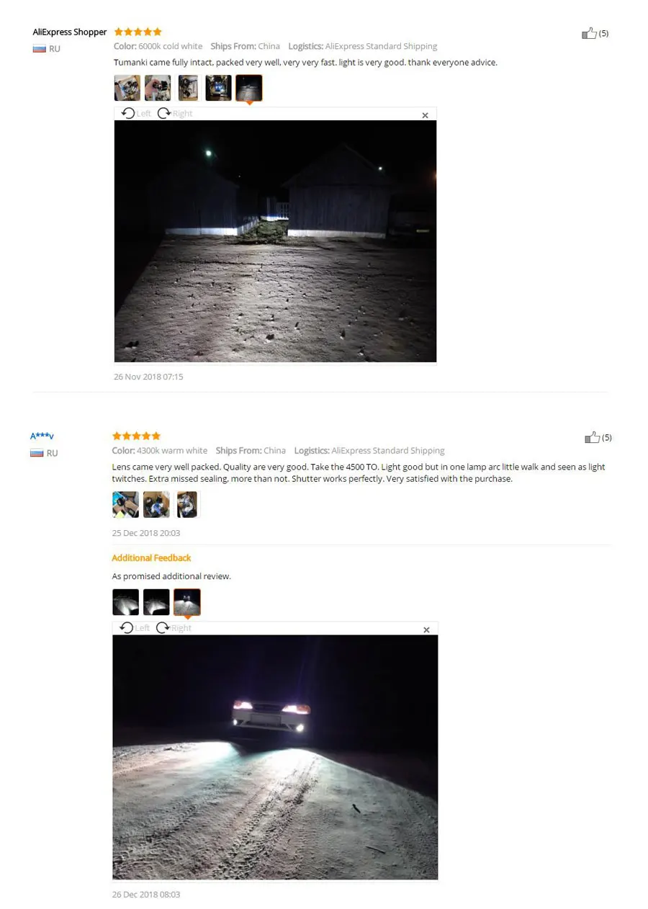Rotate first review photo right
Screen dimensions: 648x909
175,113
